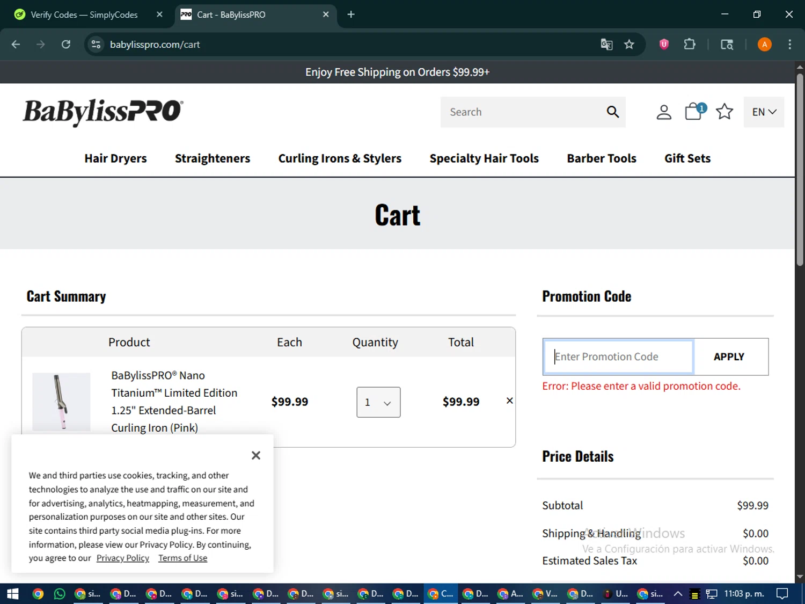Select the Cart - BaBylissPRO tab

click(231, 14)
